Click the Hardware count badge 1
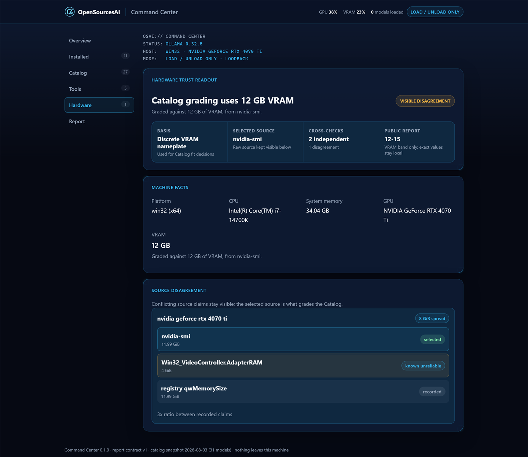The image size is (528, 457). pos(125,105)
